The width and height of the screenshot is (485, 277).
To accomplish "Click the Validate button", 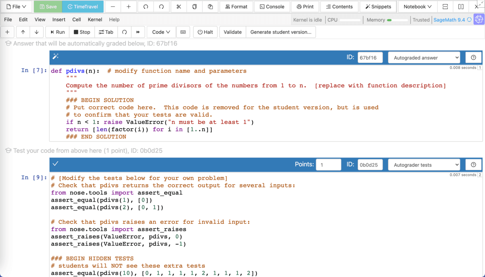I will (x=232, y=32).
